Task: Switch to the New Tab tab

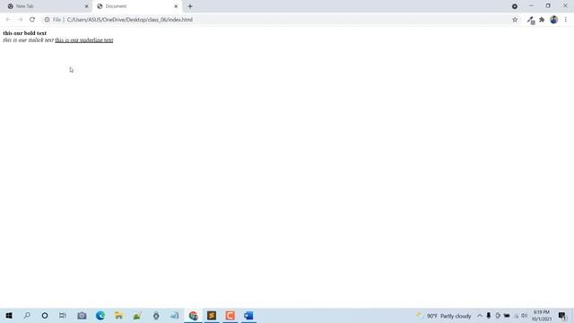Action: click(x=46, y=6)
